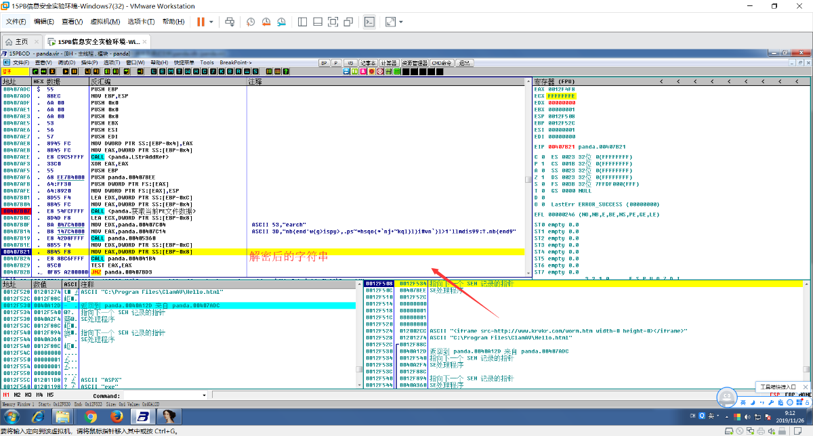Click the VMware snapshot clock icon
The height and width of the screenshot is (436, 813).
(250, 22)
